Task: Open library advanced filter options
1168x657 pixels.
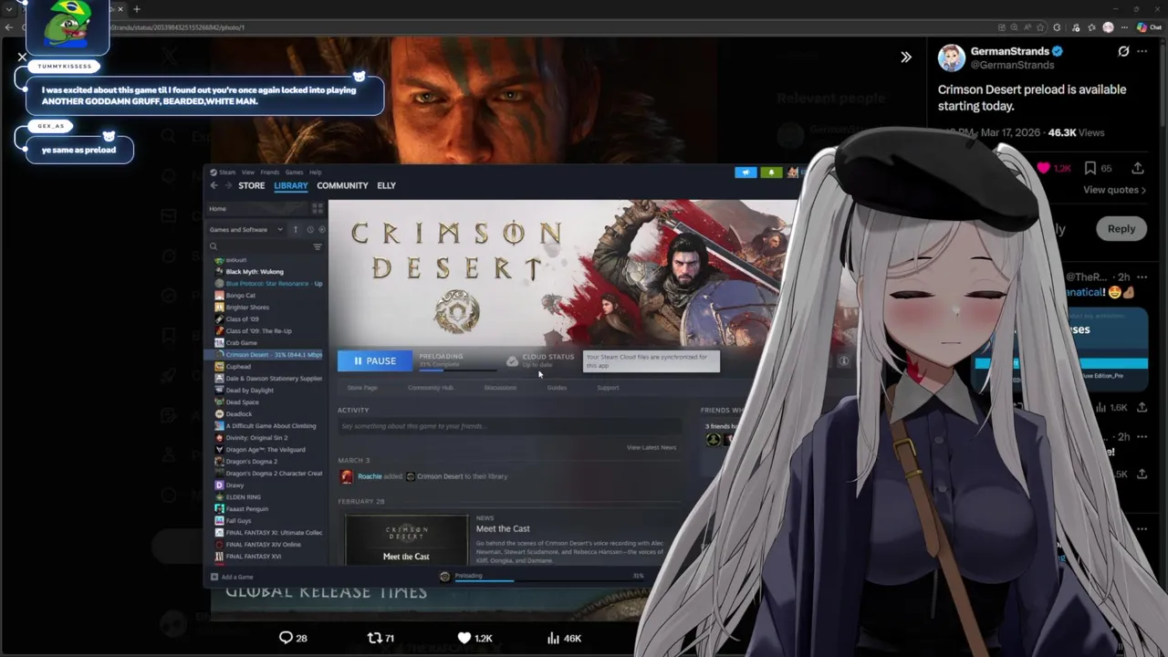Action: click(318, 246)
